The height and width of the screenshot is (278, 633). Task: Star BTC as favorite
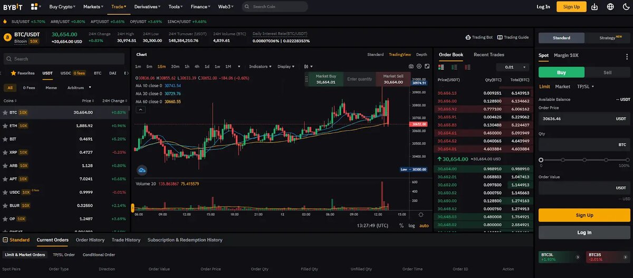click(x=5, y=112)
